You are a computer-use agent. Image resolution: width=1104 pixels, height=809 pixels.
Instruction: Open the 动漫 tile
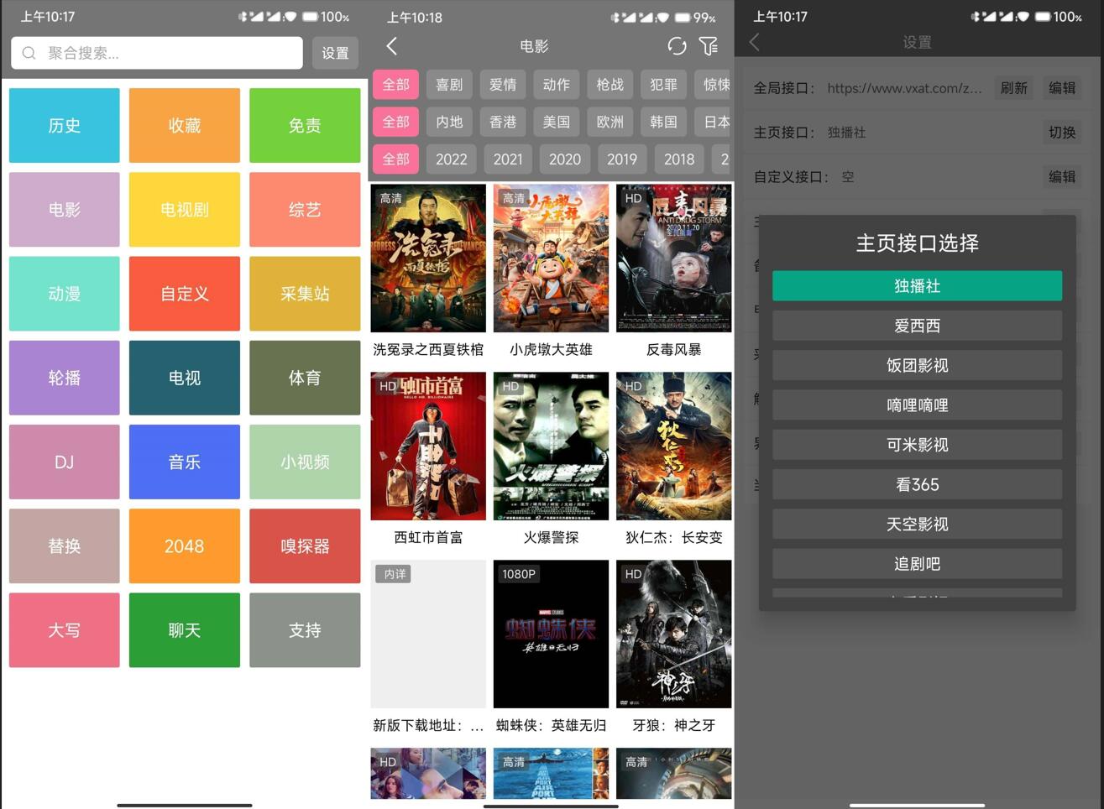(x=65, y=294)
